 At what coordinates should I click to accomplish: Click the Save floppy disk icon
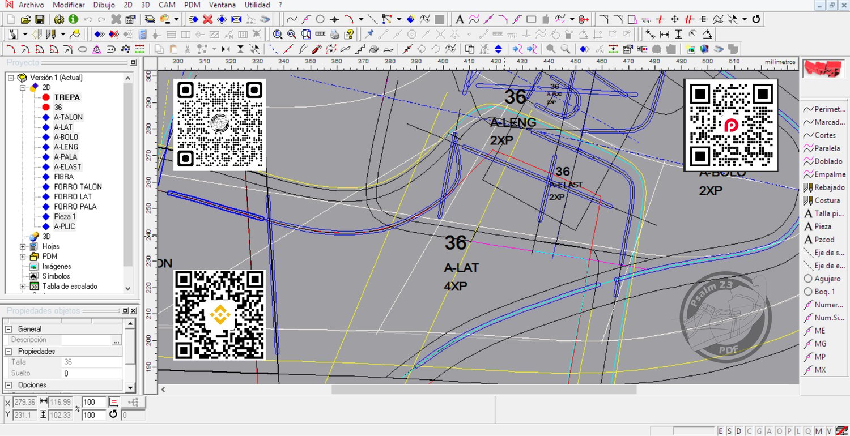click(x=40, y=19)
